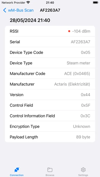Tap the Control Information Field row
100x177 pixels.
click(x=50, y=116)
